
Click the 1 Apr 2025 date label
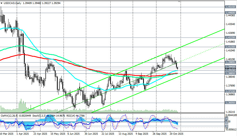coord(22,134)
